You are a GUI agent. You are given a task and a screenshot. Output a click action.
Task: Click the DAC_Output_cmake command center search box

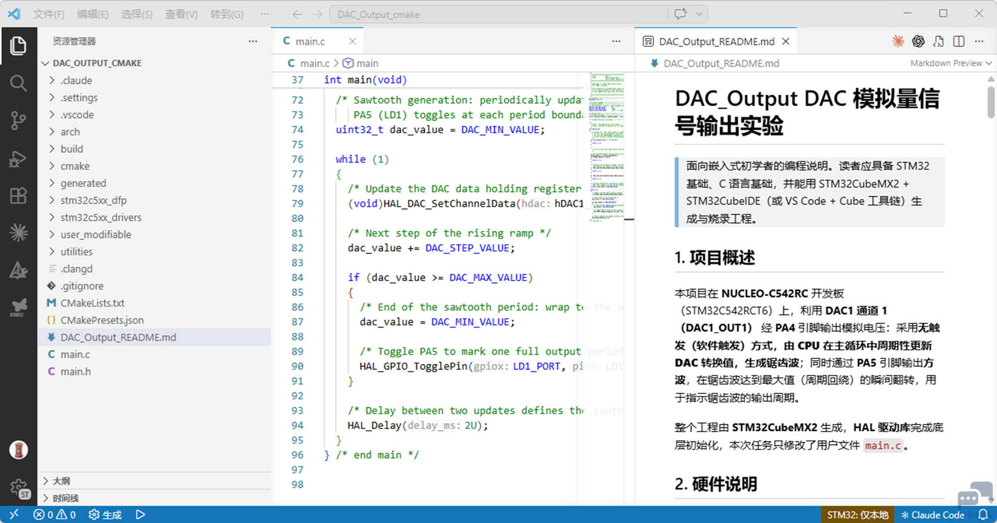(498, 14)
